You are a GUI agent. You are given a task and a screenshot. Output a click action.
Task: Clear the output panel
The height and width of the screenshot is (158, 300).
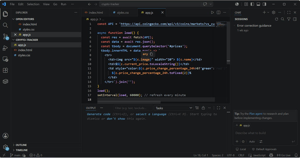click(x=197, y=108)
